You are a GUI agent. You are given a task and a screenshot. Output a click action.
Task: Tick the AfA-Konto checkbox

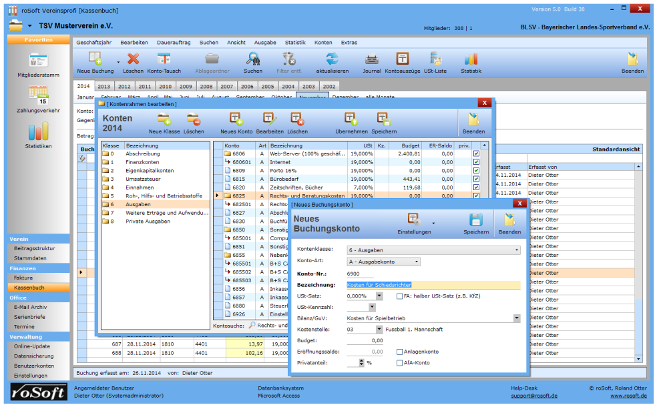(399, 363)
